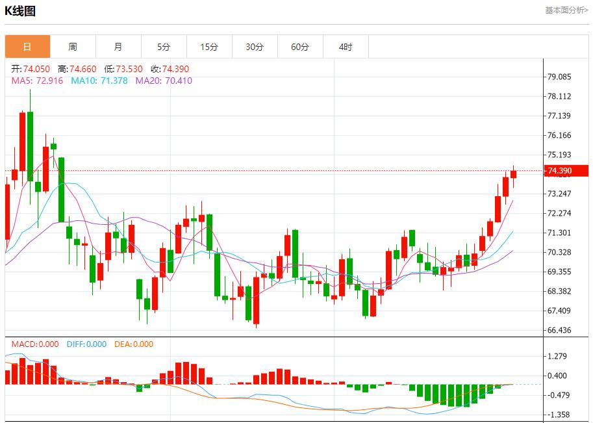Click the rightmost latest candlestick
The height and width of the screenshot is (423, 593).
click(513, 173)
